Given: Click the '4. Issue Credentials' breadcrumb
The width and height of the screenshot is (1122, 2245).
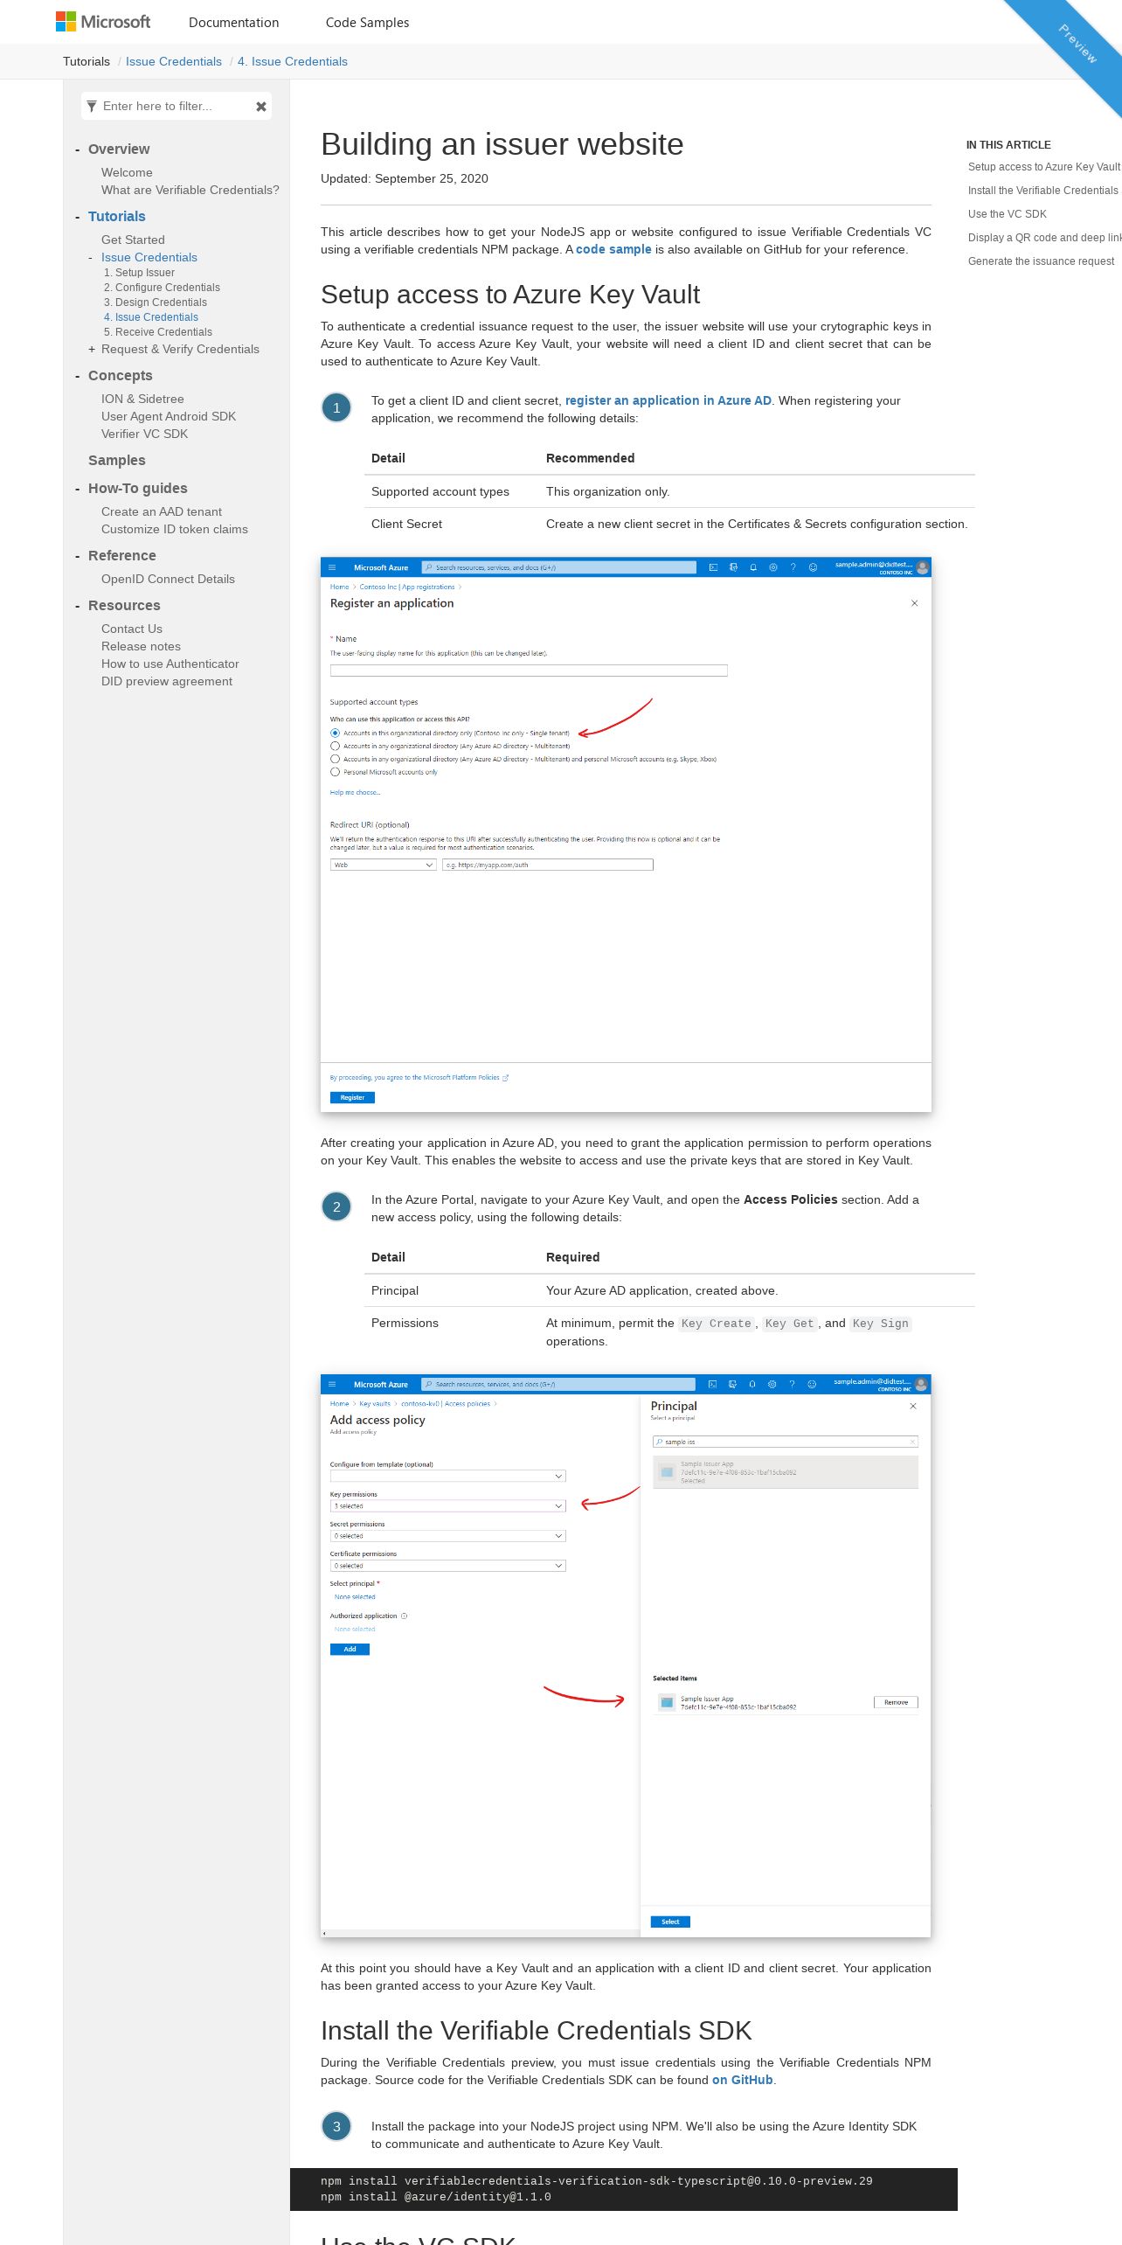Looking at the screenshot, I should [x=293, y=61].
